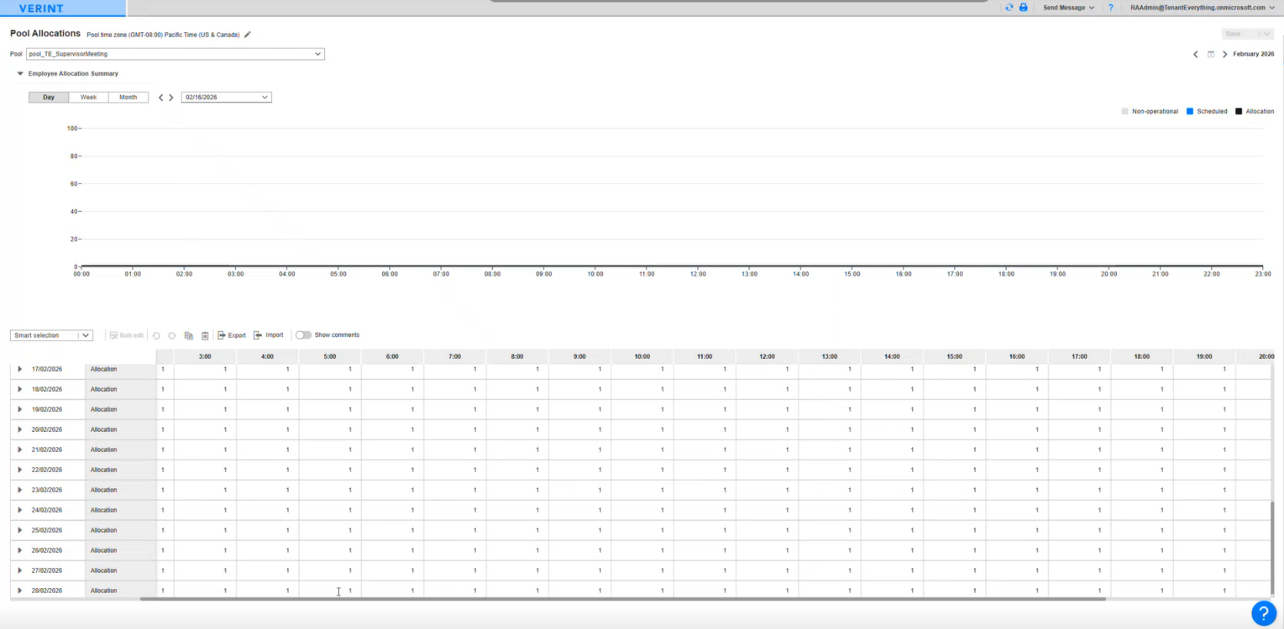1284x629 pixels.
Task: Expand the 17/02/2026 row
Action: pos(20,370)
